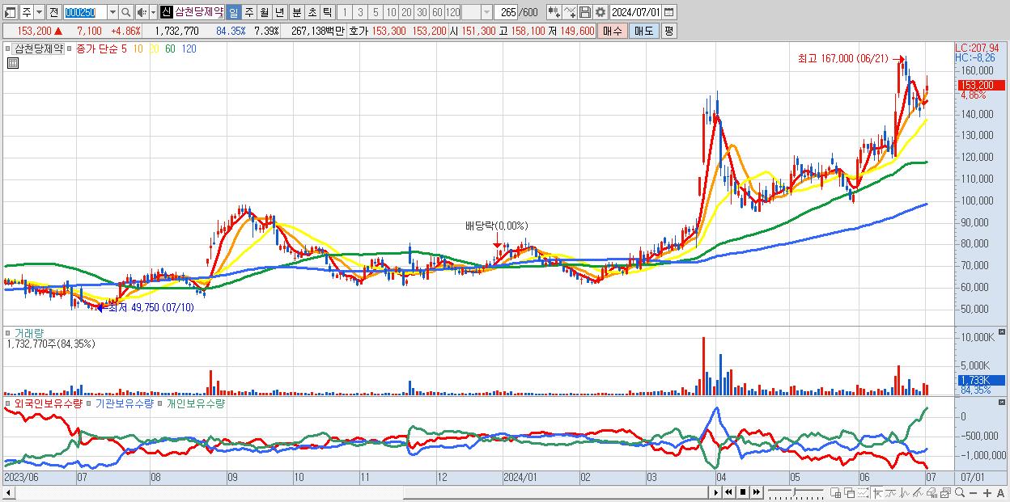
Task: Click the 기관보유수량 indicator legend
Action: (x=124, y=403)
